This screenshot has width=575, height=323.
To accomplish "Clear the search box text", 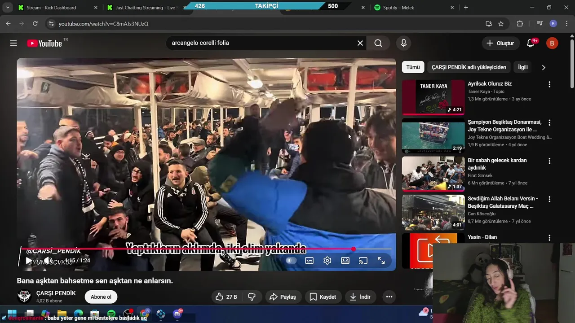I will (x=360, y=43).
